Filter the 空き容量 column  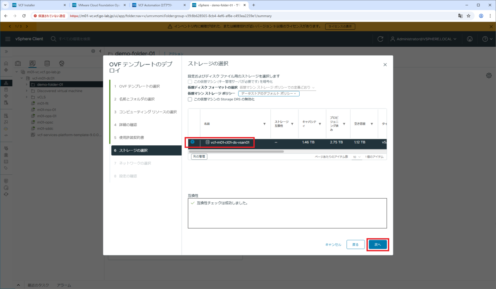pos(372,124)
